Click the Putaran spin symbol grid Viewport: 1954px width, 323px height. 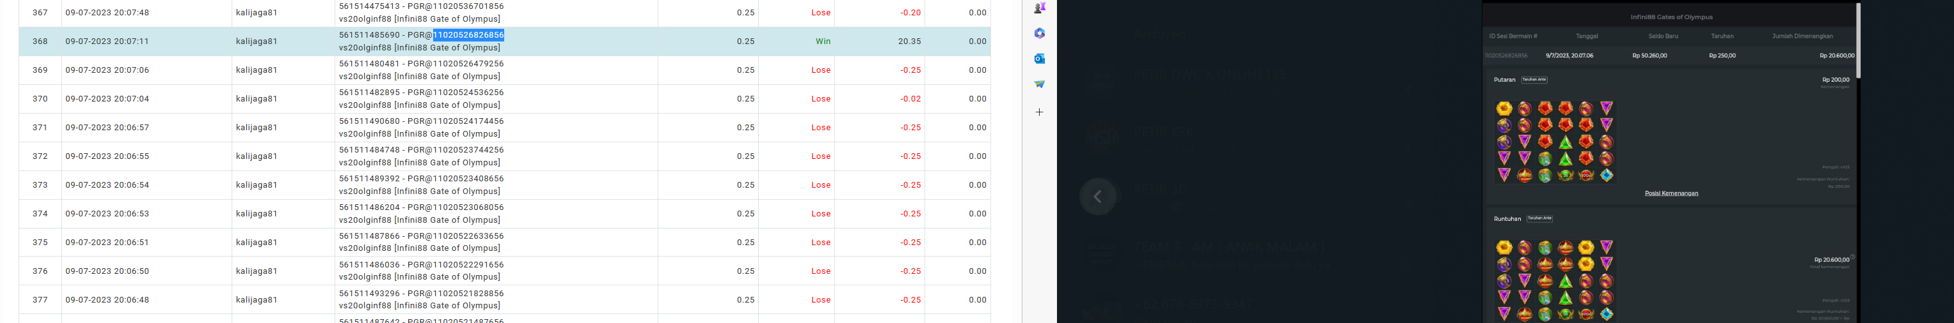click(1555, 142)
